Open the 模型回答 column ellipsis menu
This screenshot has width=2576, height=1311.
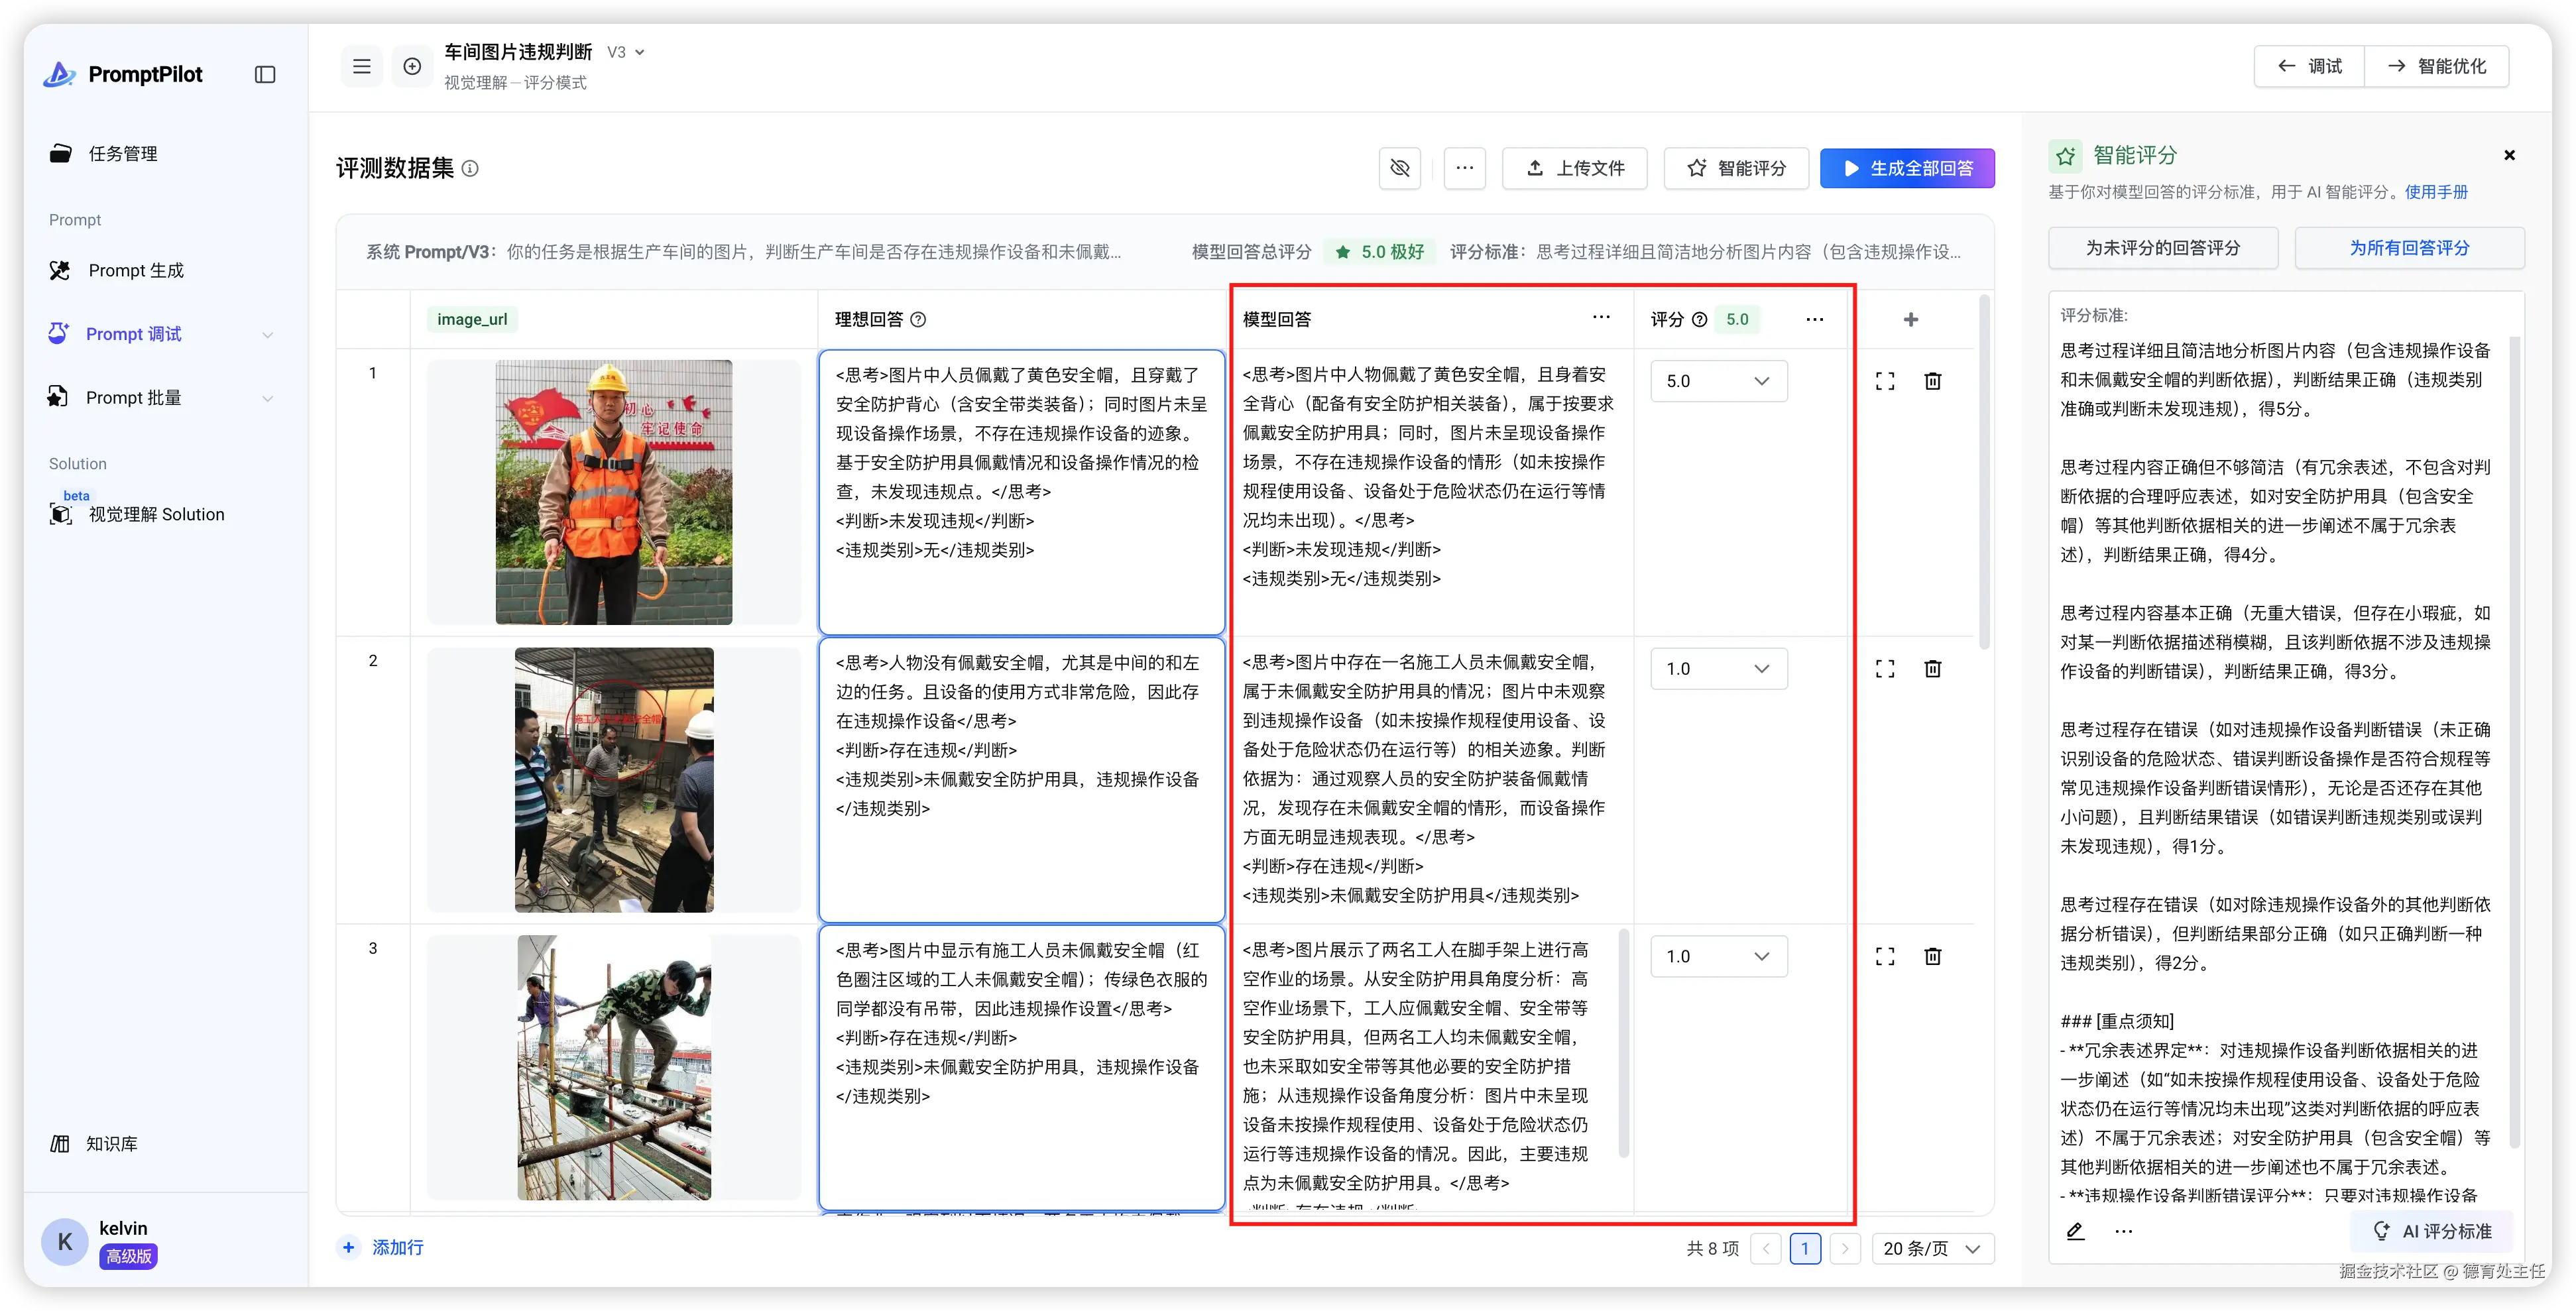tap(1601, 318)
